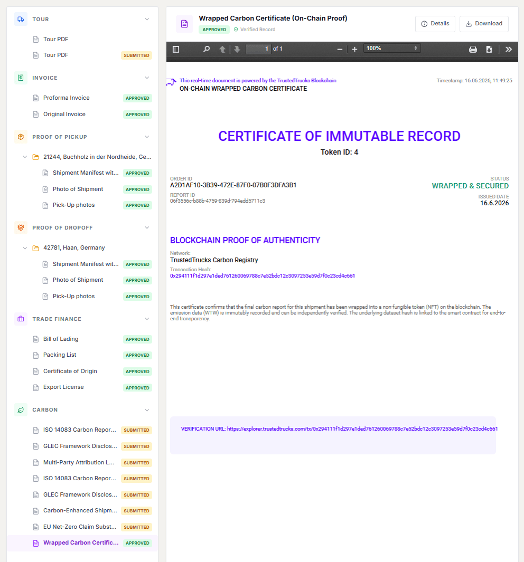Click the file icon of Packing List
Viewport: 524px width, 562px height.
pyautogui.click(x=36, y=355)
